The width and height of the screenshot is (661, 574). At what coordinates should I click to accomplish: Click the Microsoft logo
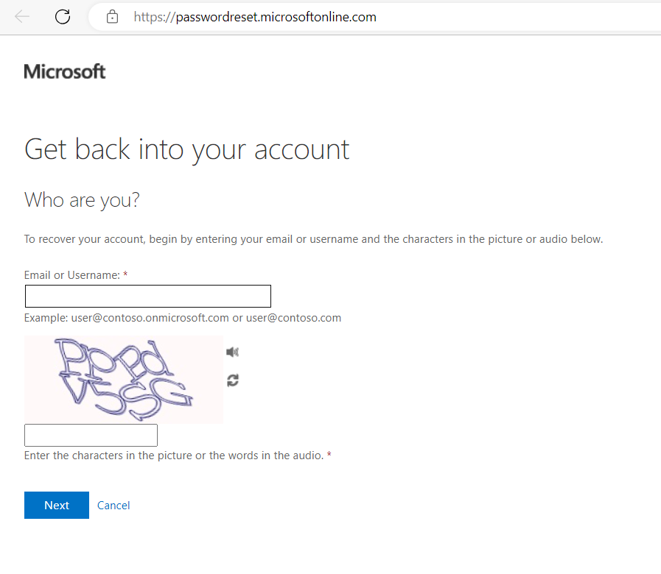click(x=65, y=71)
